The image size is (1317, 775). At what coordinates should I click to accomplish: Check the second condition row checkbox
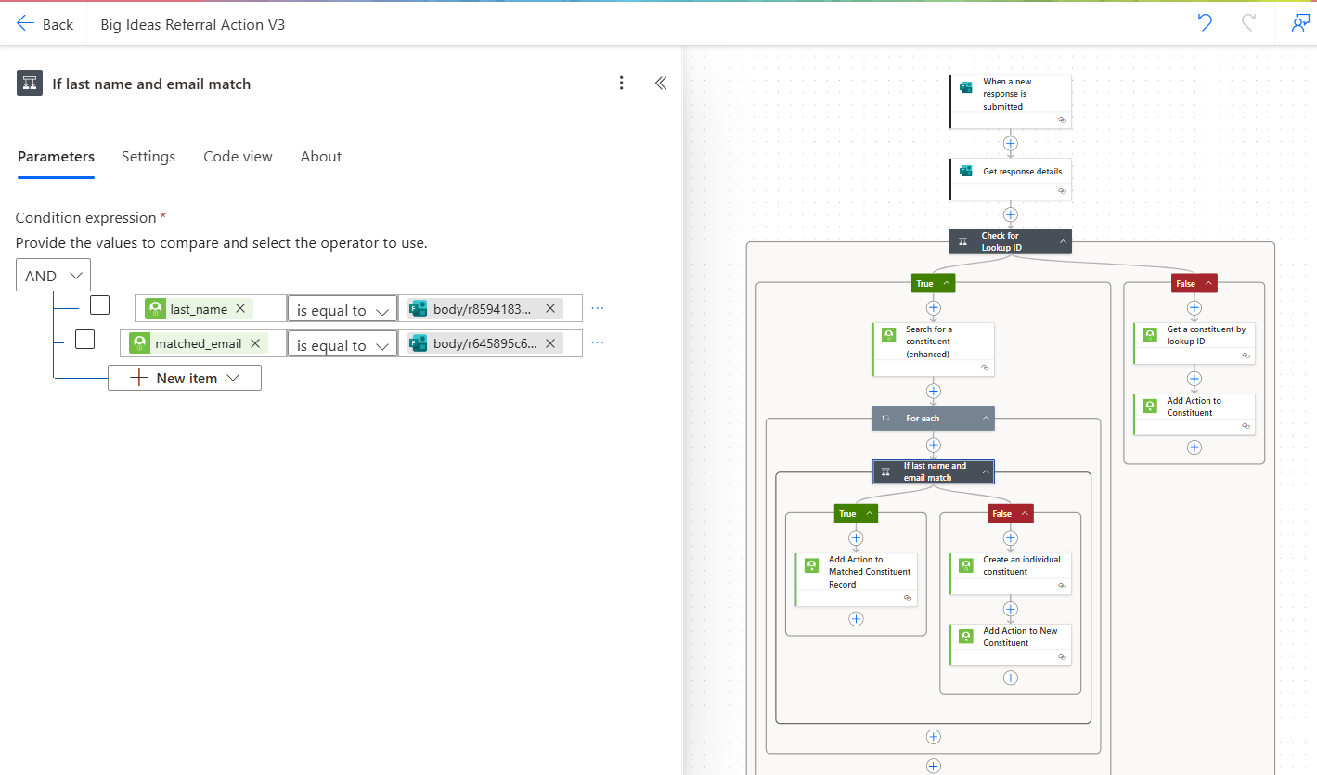84,339
